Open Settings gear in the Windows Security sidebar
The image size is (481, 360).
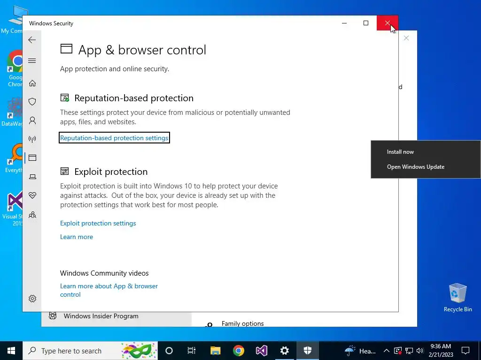click(32, 299)
